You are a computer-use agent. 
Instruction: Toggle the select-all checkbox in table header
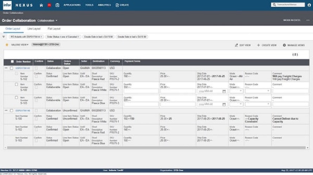click(12, 62)
